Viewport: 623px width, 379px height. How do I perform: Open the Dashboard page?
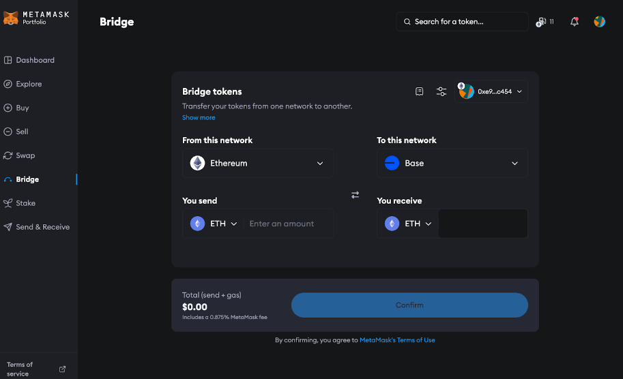pos(35,60)
